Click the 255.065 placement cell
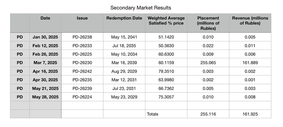The image size is (283, 127). tap(208, 63)
